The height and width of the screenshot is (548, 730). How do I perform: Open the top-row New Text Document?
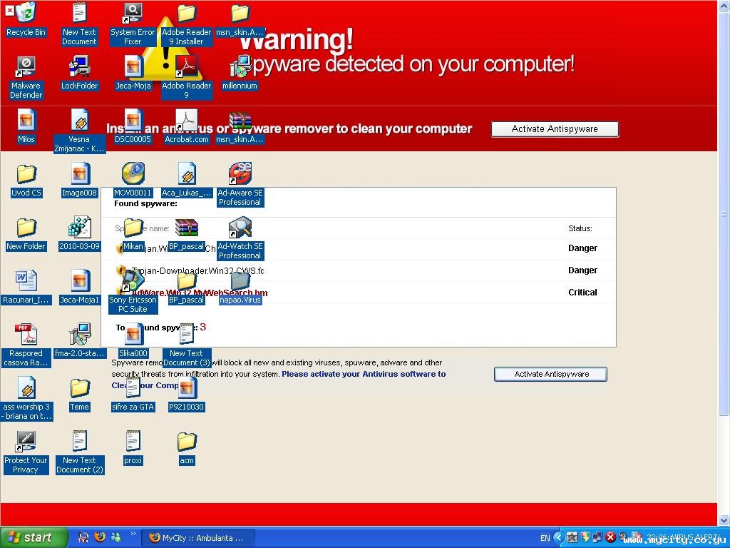click(80, 24)
